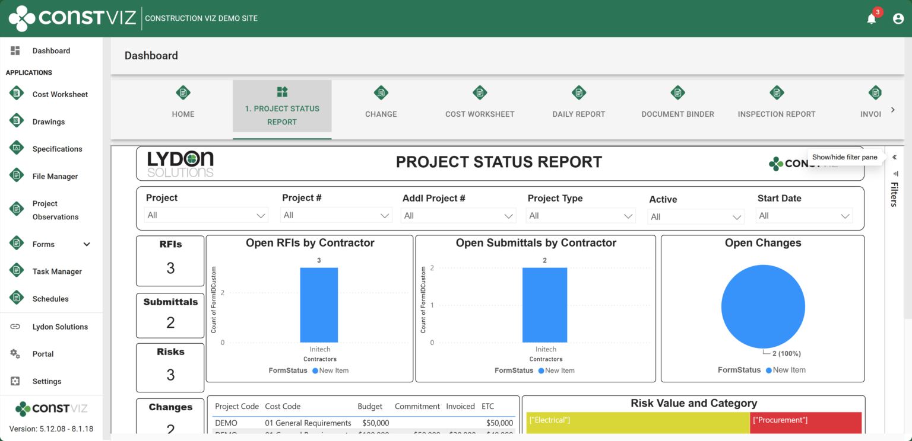Click the Dashboard grid icon in the sidebar
This screenshot has height=441, width=912.
click(15, 51)
